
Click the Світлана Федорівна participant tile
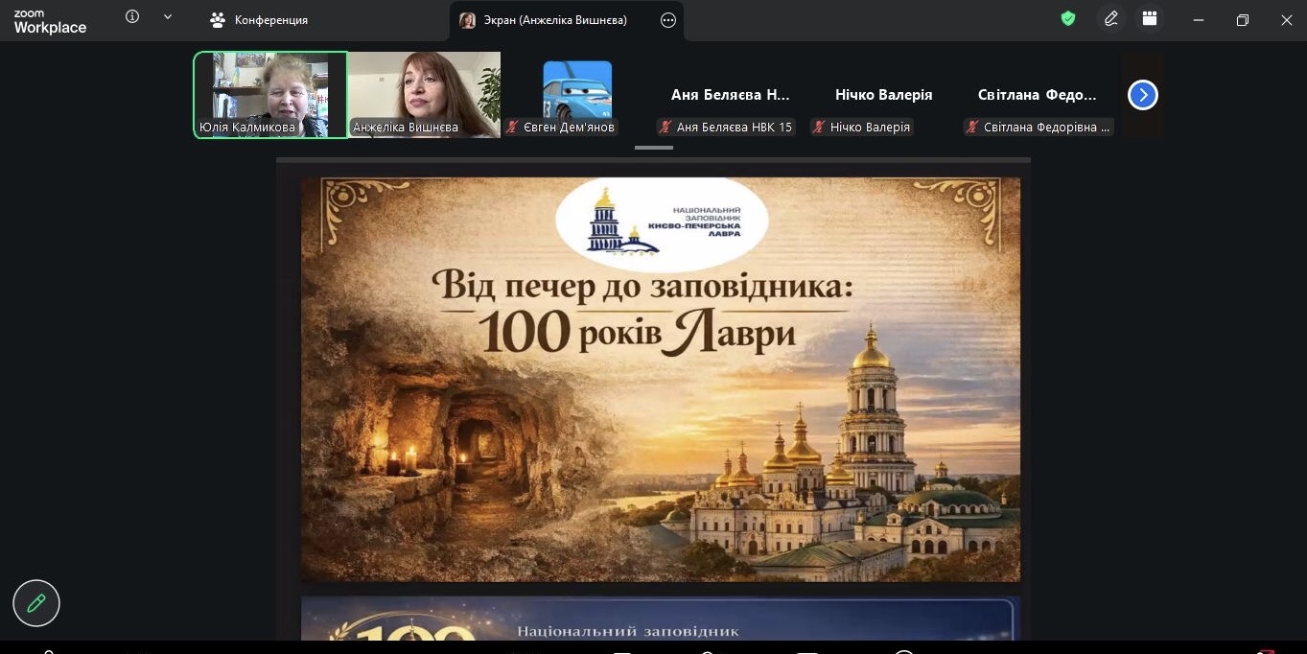point(1037,96)
